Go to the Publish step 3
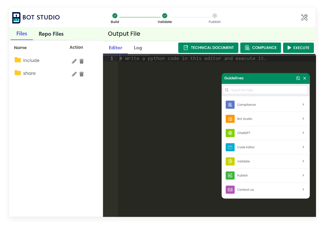Viewport: 325px width, 228px height. pos(214,16)
